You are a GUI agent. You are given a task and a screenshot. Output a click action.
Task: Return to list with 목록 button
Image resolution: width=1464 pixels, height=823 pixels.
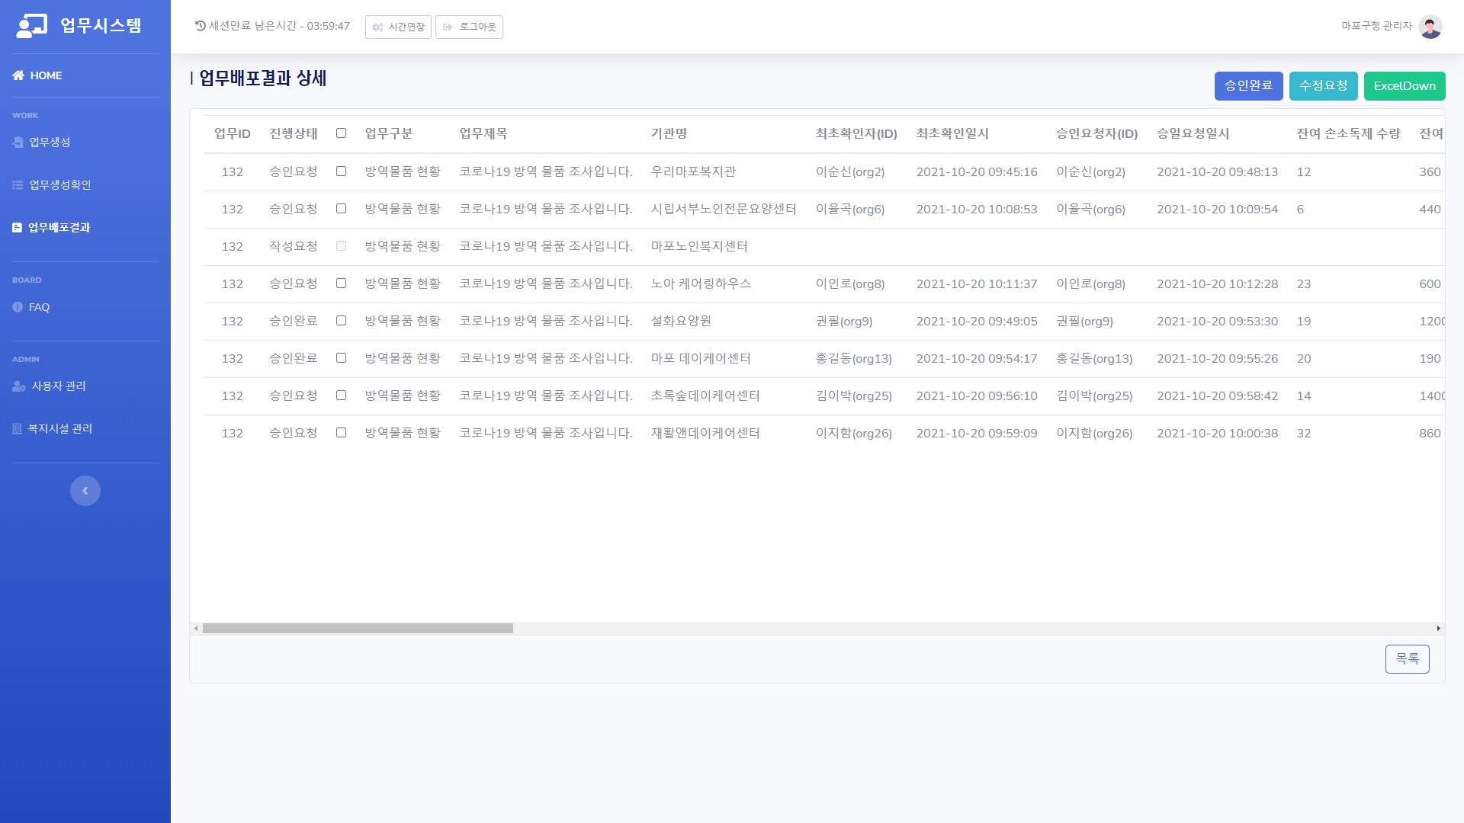coord(1408,659)
